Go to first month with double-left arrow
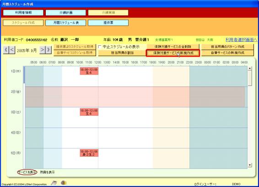 click(x=6, y=50)
